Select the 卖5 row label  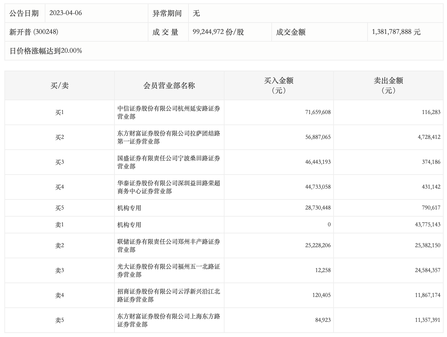pos(60,320)
